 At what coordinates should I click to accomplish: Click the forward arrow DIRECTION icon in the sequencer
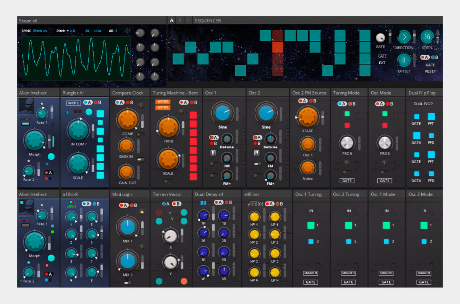point(404,37)
